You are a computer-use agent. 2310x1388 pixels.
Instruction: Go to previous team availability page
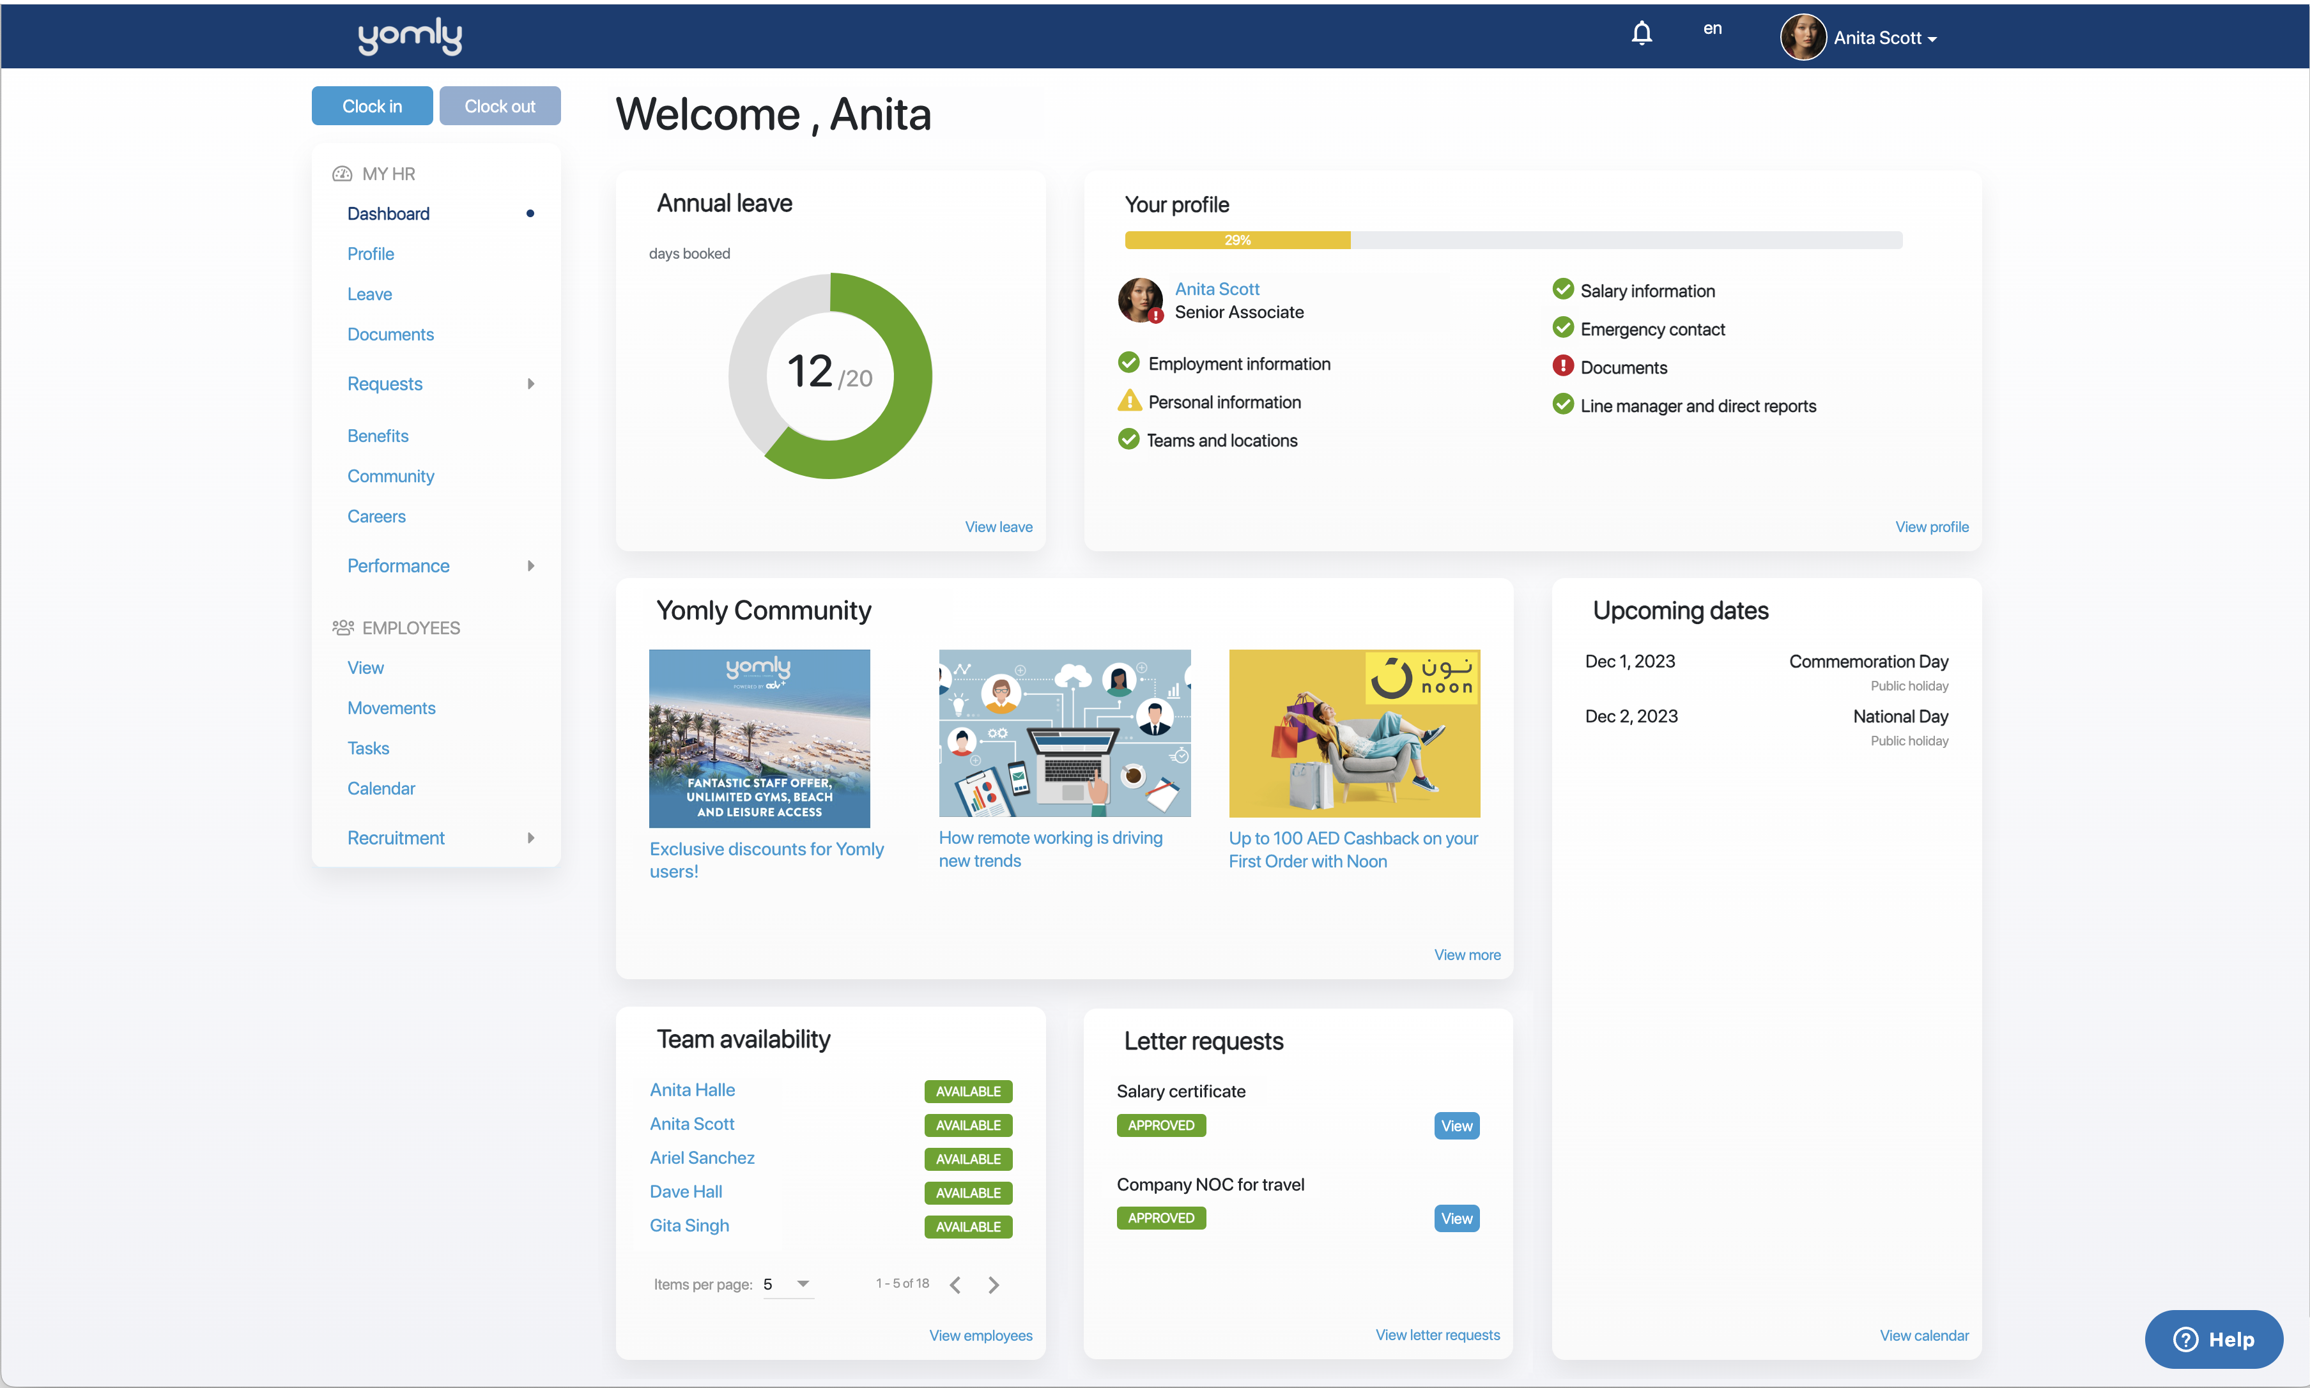955,1285
